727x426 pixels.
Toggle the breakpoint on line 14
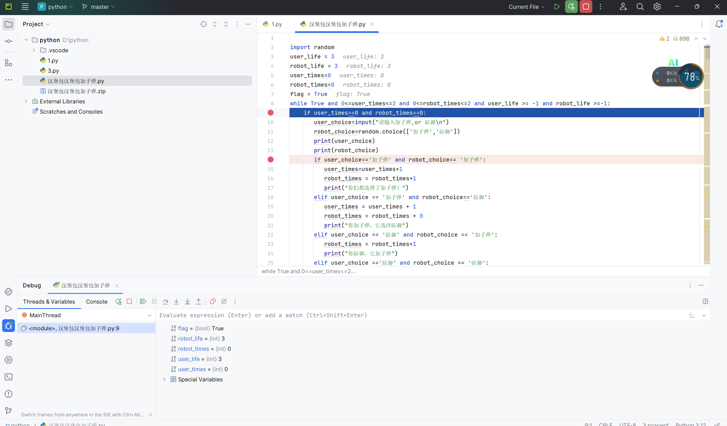point(270,160)
